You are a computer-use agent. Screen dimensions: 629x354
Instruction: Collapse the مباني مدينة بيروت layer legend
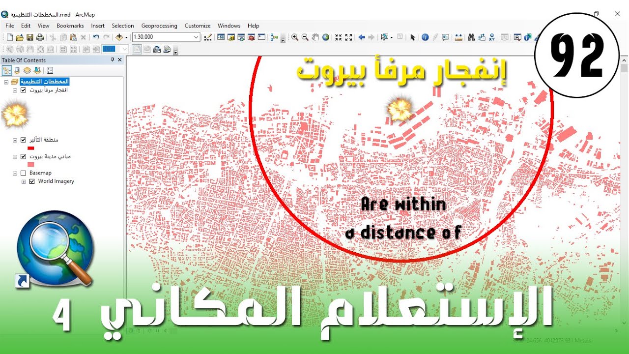point(15,157)
